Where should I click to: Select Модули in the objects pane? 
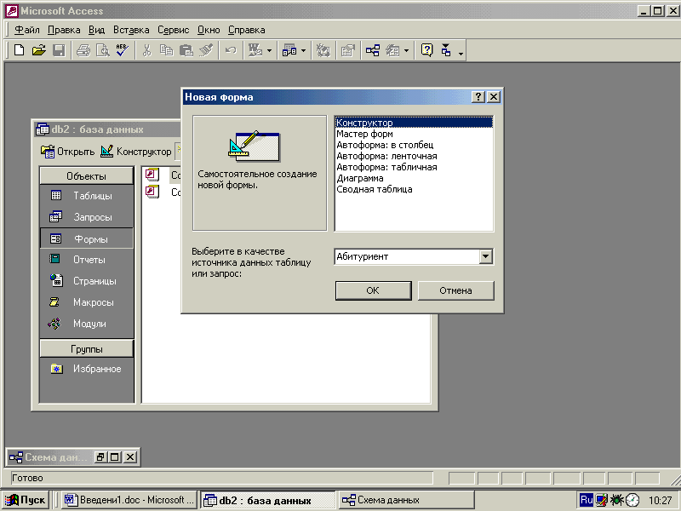point(87,324)
